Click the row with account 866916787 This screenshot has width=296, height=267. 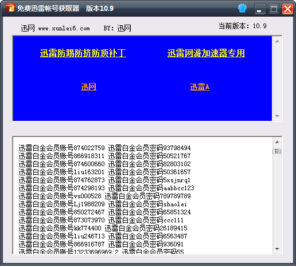click(x=101, y=244)
